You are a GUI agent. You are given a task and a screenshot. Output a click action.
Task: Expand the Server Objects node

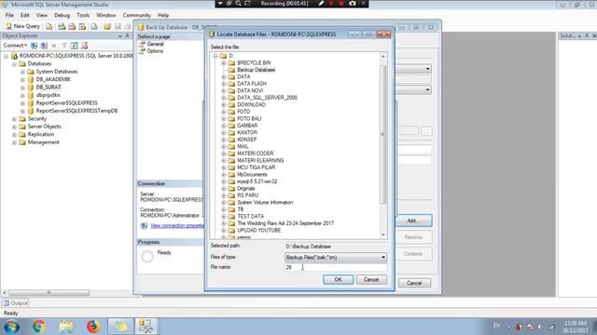pyautogui.click(x=15, y=127)
